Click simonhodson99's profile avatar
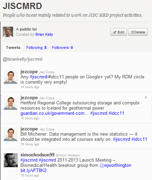 (x=11, y=160)
